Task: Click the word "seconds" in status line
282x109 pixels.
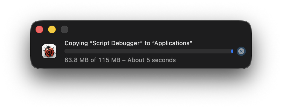Action: pos(164,60)
